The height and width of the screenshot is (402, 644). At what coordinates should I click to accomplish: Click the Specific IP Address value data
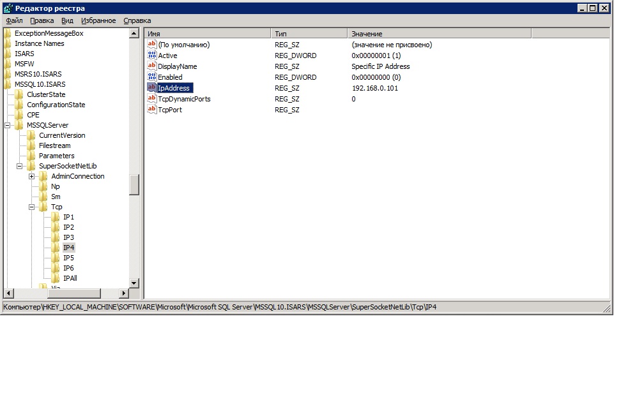click(381, 66)
